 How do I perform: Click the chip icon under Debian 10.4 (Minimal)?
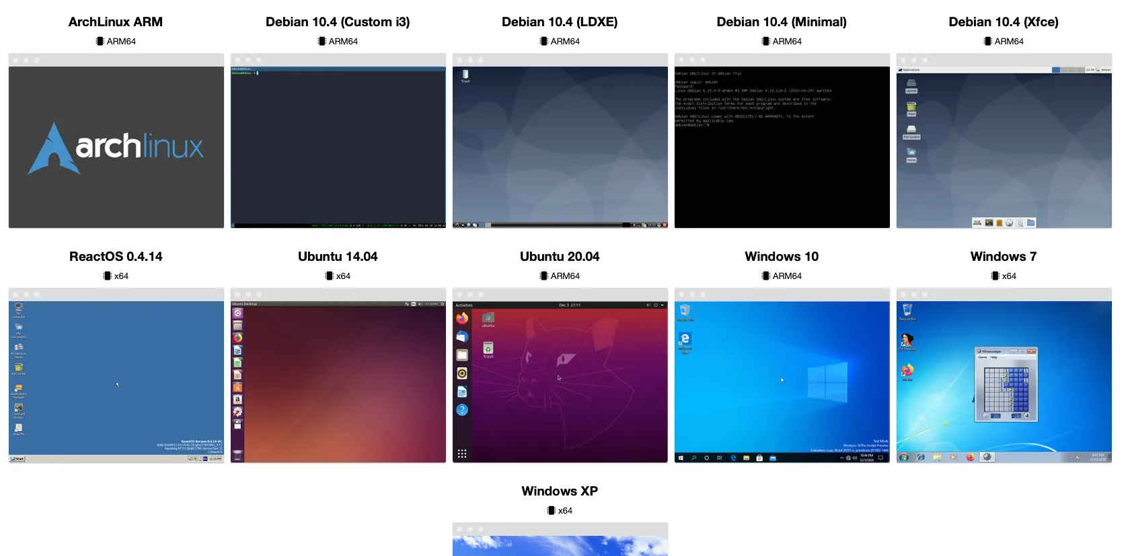point(765,41)
